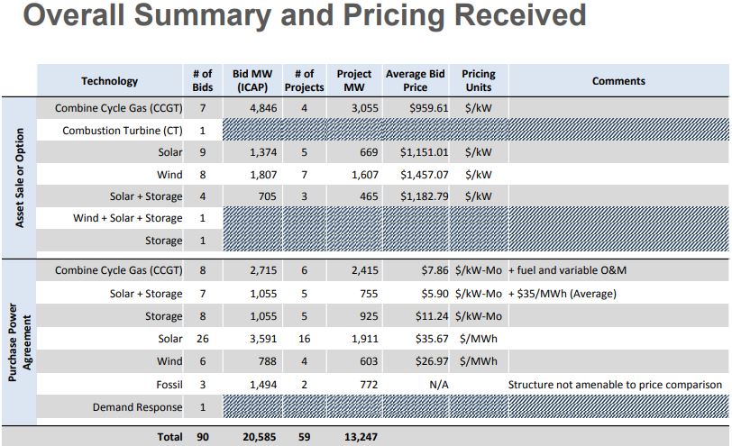Viewport: 732px width, 446px height.
Task: Click the "+ $35/MWh (Average)" comment cell
Action: [x=563, y=294]
